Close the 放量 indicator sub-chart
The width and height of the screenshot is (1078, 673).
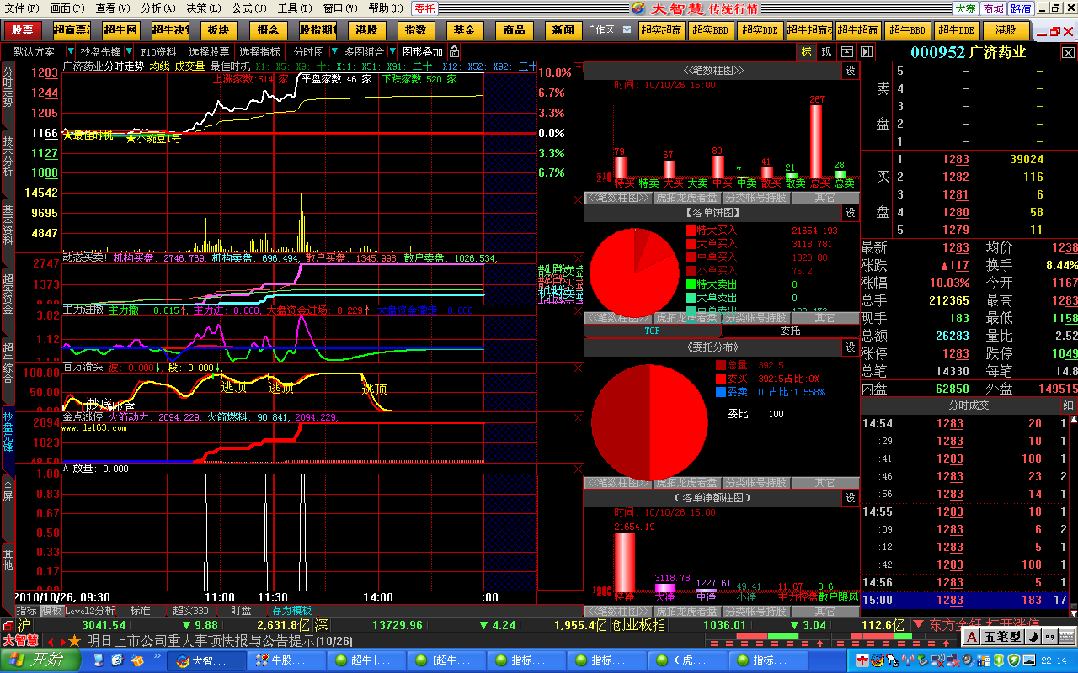coord(578,469)
